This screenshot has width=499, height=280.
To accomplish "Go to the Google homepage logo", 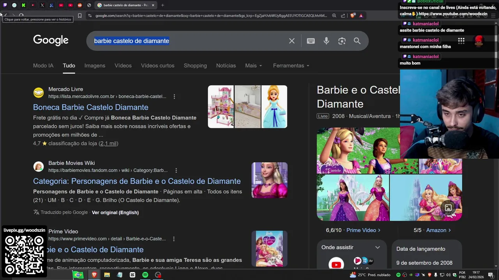I will click(x=51, y=40).
